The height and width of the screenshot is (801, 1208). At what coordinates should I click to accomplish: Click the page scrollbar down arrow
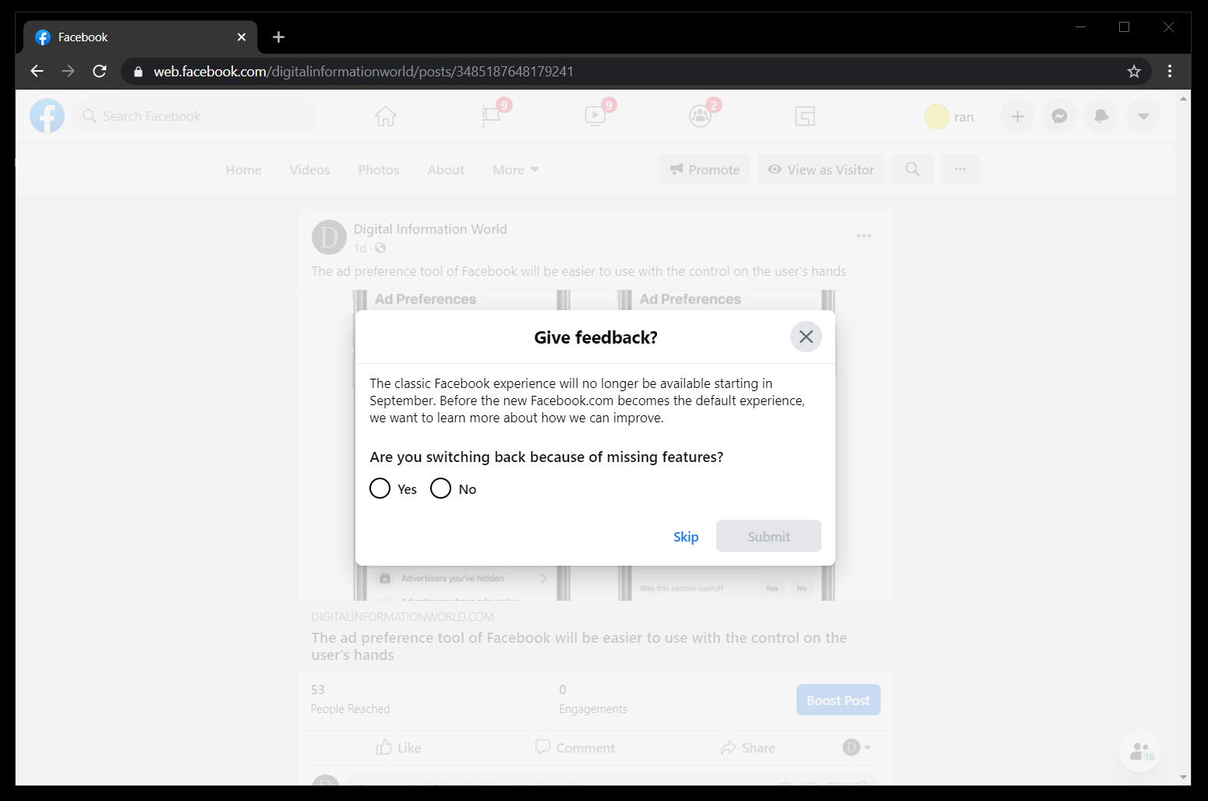pyautogui.click(x=1184, y=777)
